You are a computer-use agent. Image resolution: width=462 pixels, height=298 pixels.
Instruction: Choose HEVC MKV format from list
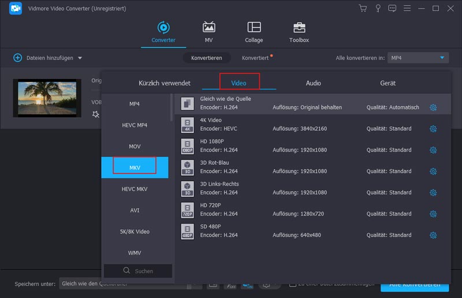pos(135,189)
